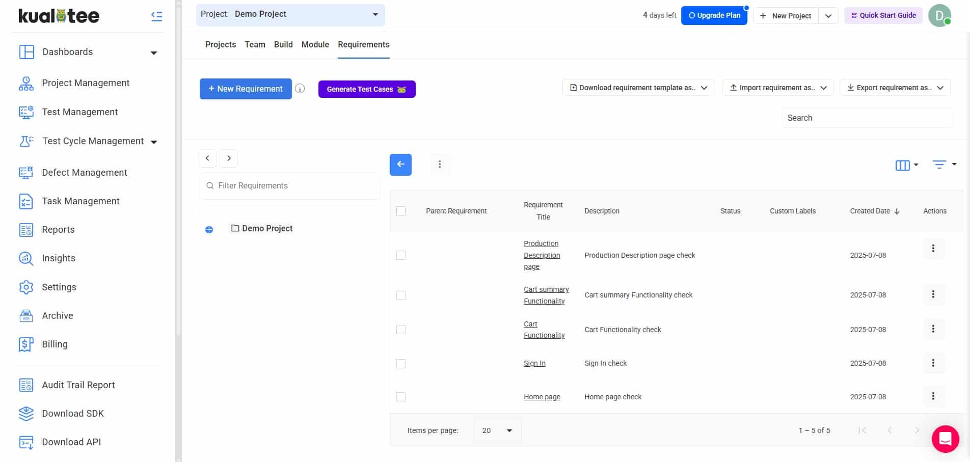Check the Sign In row checkbox
The width and height of the screenshot is (970, 462).
pos(401,364)
